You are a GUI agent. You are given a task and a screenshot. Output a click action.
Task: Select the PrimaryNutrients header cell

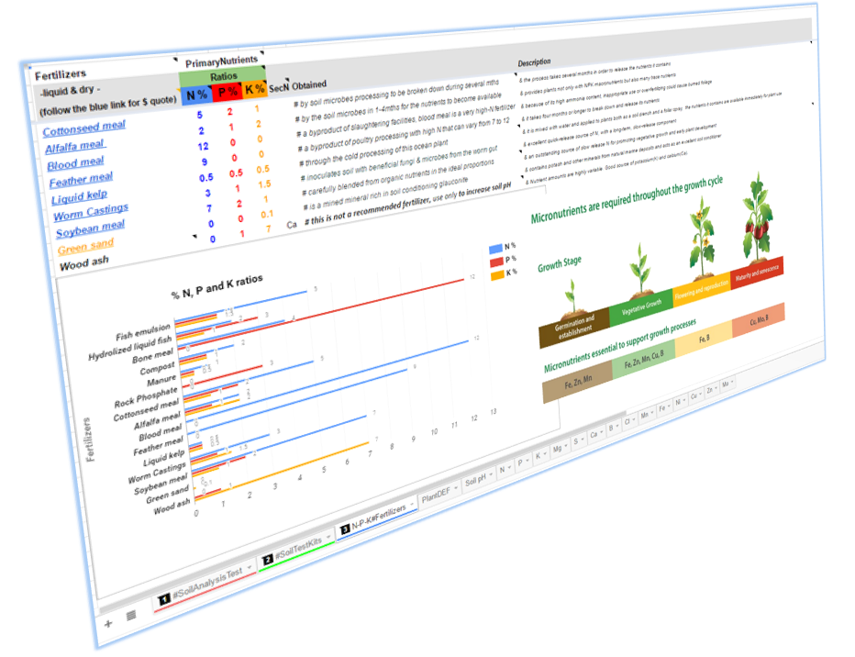(x=221, y=61)
